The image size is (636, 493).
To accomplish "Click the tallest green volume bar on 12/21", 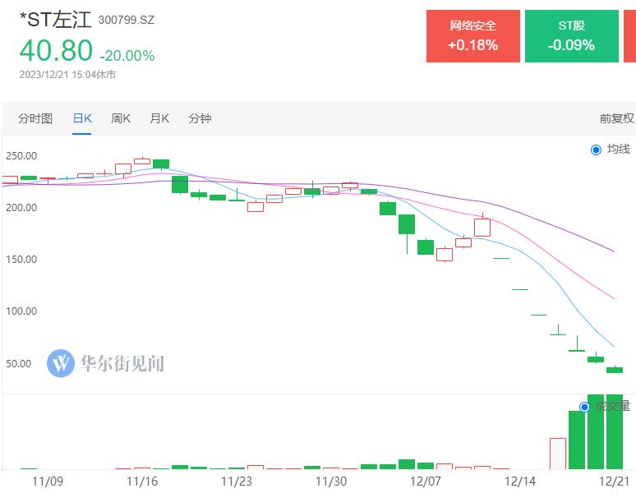I will (x=615, y=431).
